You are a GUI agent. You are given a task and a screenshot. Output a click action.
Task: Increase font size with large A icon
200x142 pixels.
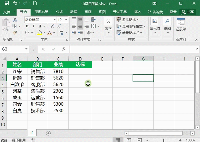tap(53, 26)
